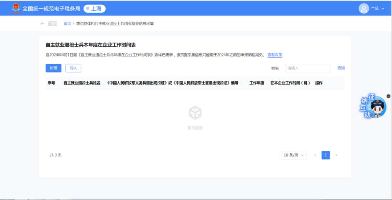Click the tax bureau emblem logo

[16, 8]
